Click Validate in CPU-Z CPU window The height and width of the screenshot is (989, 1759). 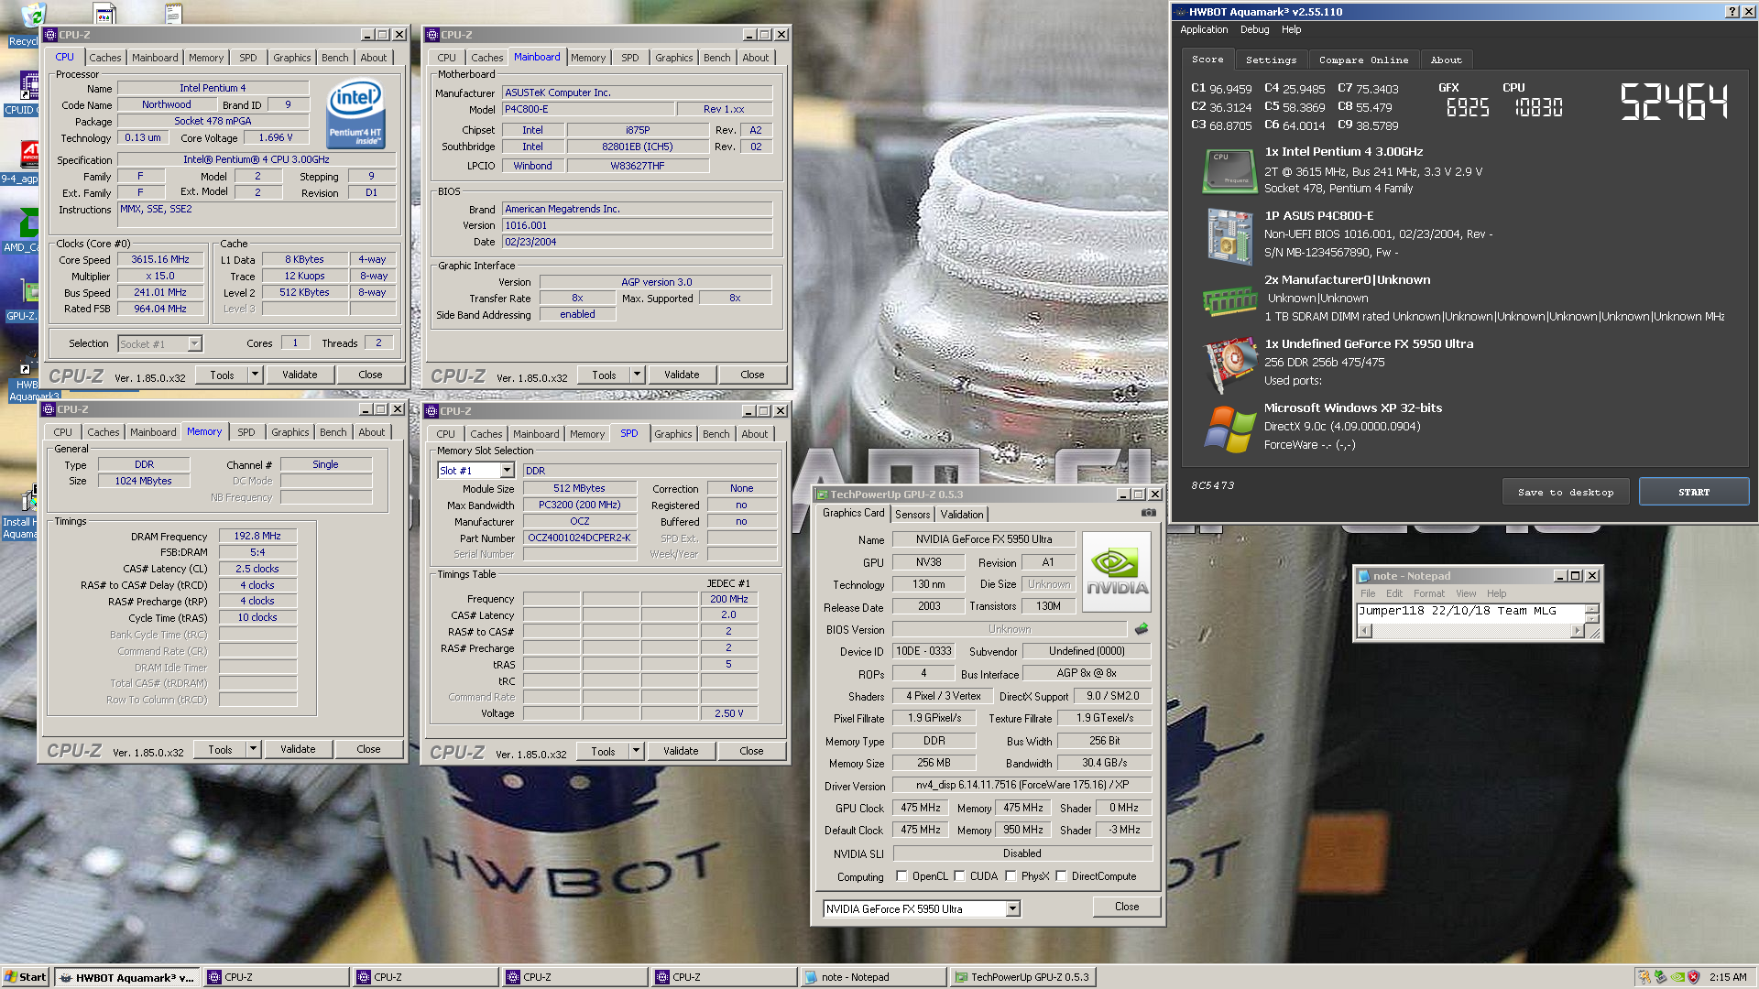tap(300, 375)
